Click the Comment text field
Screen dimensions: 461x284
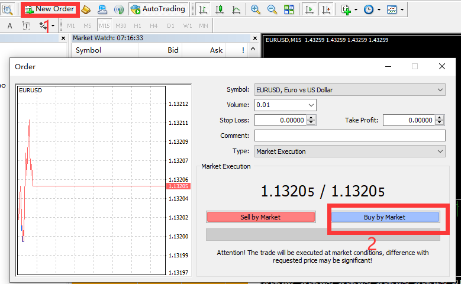(350, 135)
